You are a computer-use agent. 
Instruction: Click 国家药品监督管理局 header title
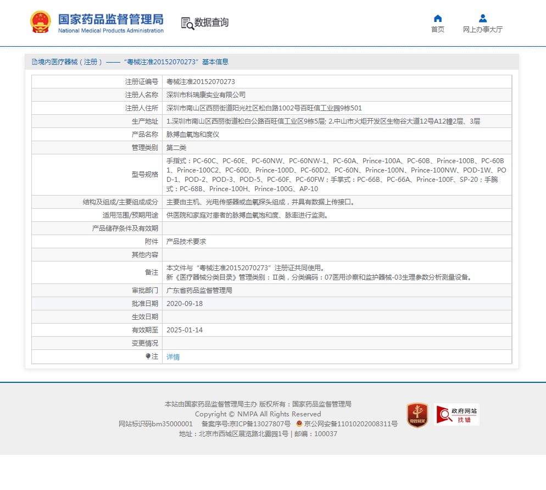(x=111, y=20)
